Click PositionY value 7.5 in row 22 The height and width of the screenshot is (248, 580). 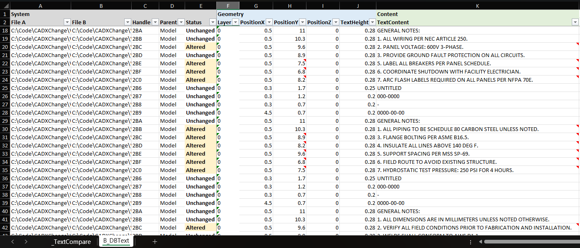(x=290, y=63)
